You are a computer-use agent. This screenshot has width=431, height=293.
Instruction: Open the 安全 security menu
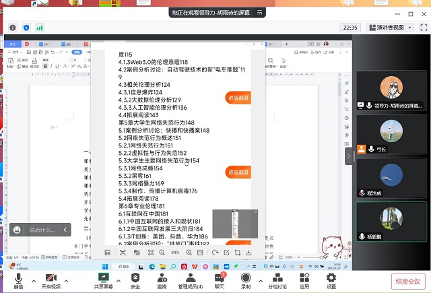point(135,281)
